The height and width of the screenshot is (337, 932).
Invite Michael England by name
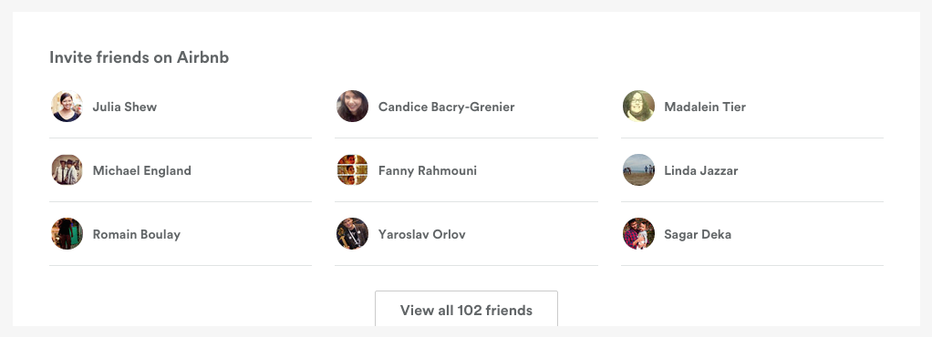[142, 171]
